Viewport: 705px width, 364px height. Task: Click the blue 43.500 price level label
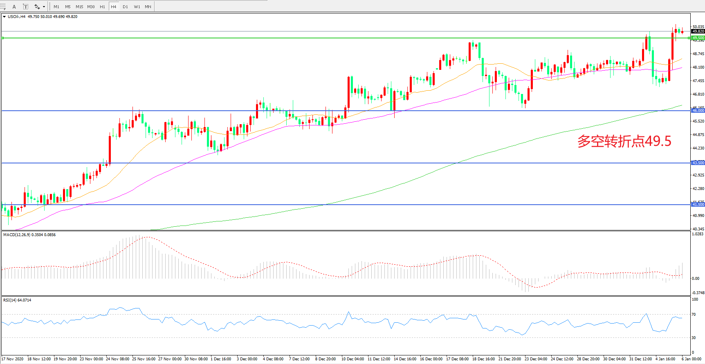pyautogui.click(x=698, y=163)
